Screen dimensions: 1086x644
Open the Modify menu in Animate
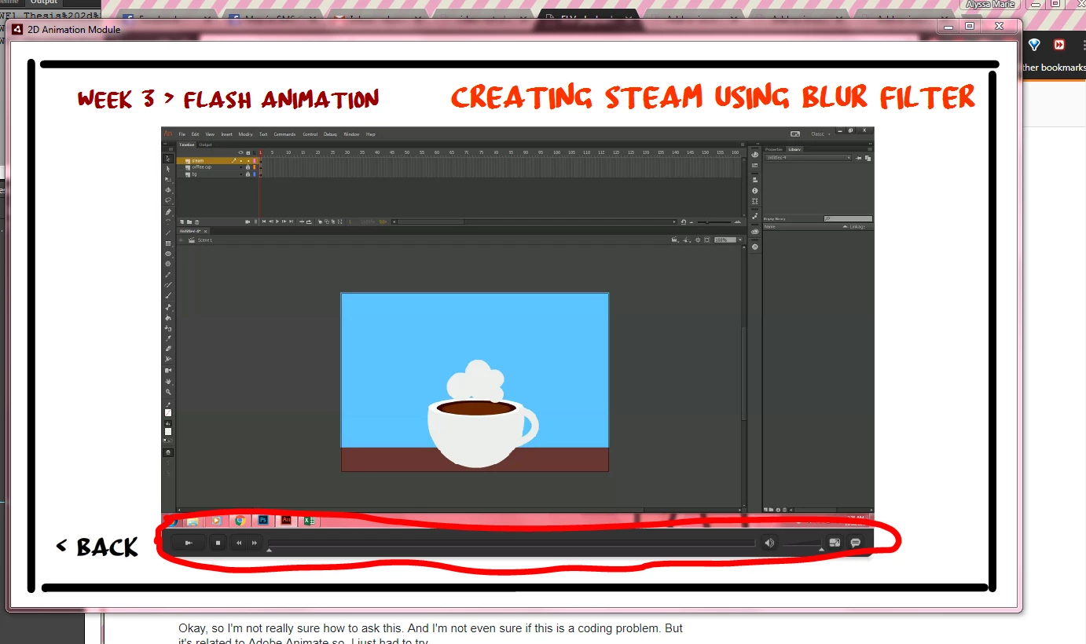pyautogui.click(x=245, y=134)
